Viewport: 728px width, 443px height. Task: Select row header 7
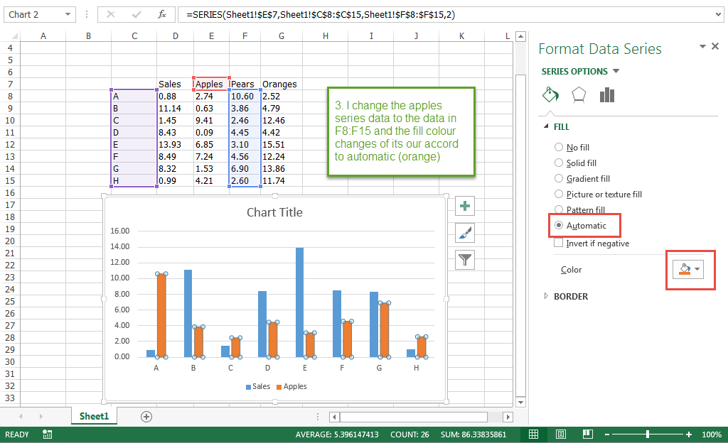pos(10,84)
